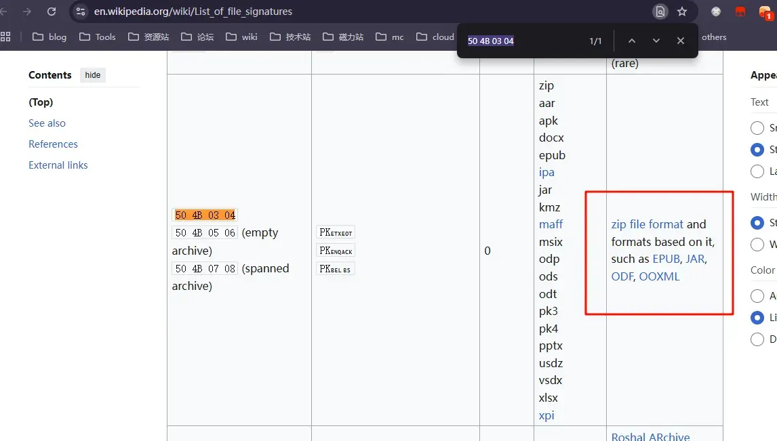Go to the External links section
777x441 pixels.
click(58, 165)
